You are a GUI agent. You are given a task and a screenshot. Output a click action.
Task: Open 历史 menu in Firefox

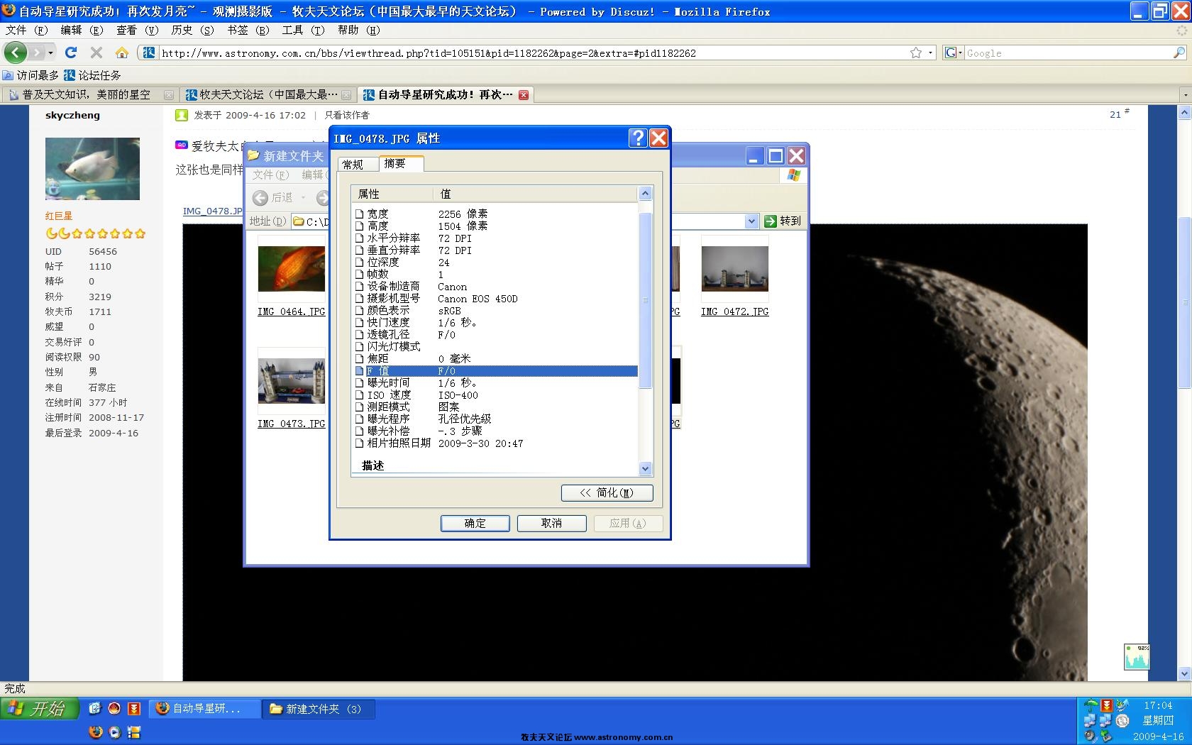(x=192, y=30)
